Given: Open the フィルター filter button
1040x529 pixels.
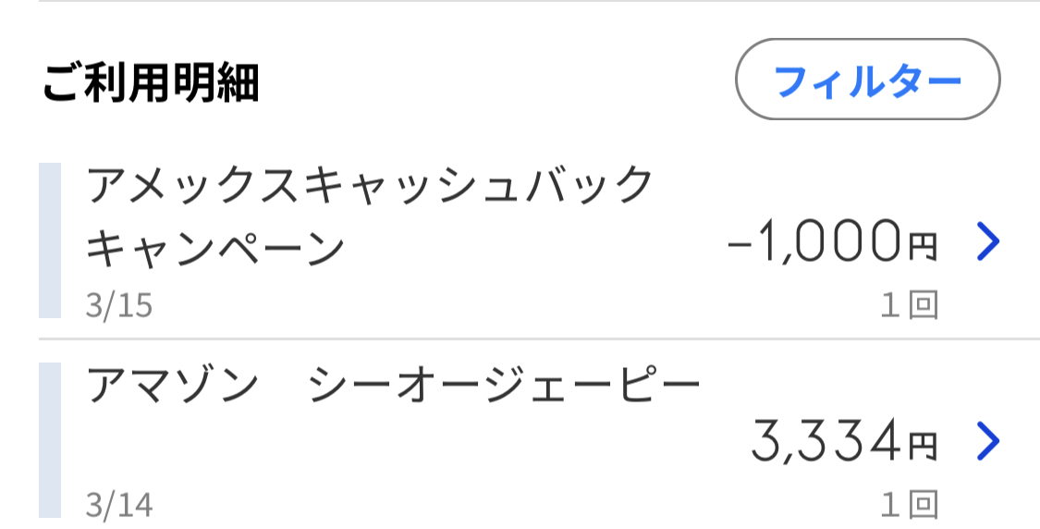Looking at the screenshot, I should click(867, 80).
